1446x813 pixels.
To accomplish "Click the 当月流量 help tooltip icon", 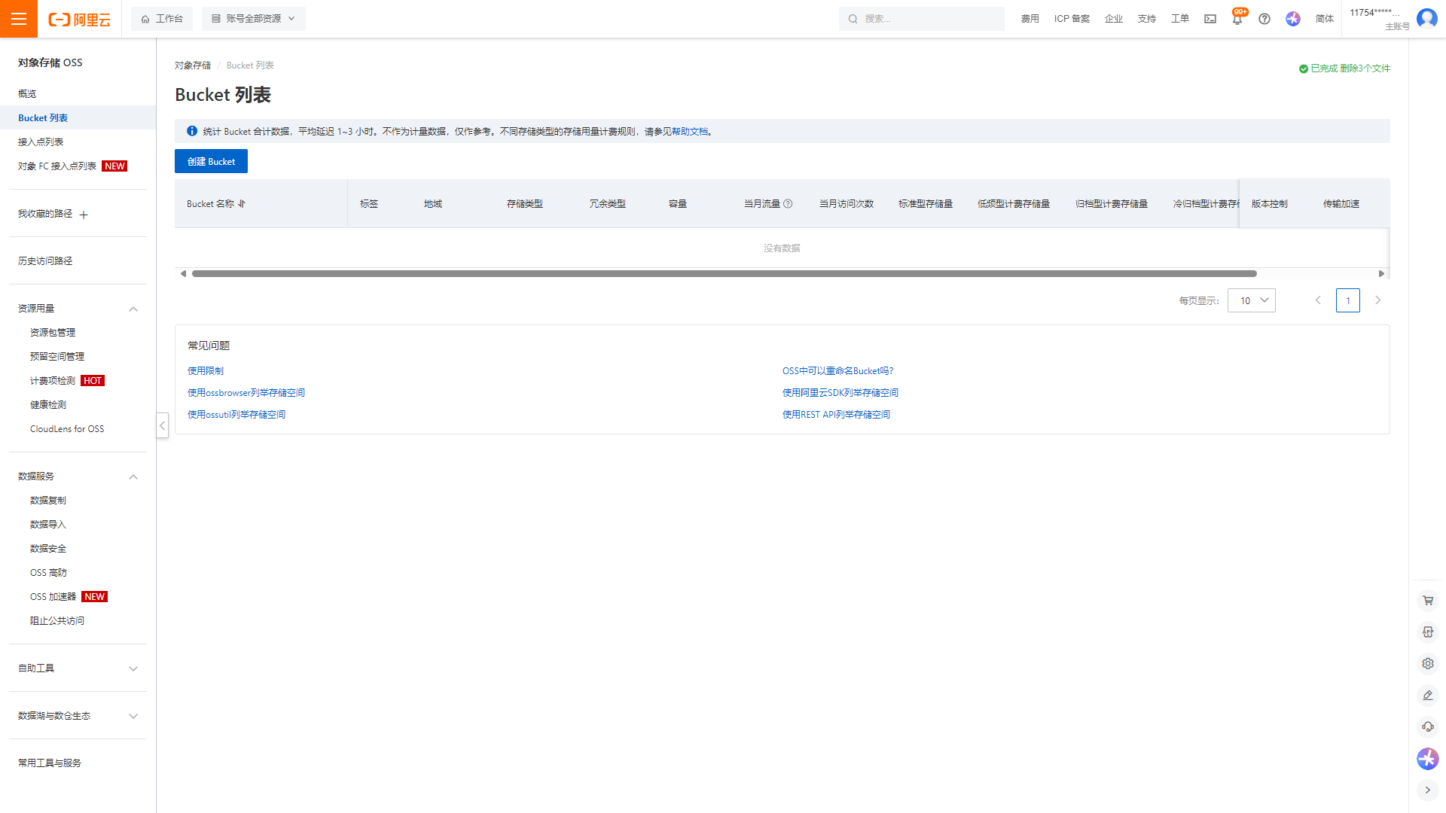I will tap(788, 204).
